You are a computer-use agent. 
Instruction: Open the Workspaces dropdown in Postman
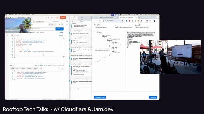click(x=22, y=18)
